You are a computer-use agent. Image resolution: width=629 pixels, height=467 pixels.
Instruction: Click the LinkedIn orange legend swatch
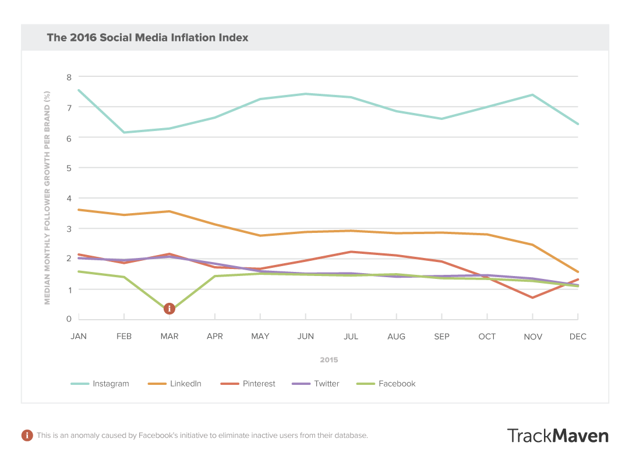click(x=156, y=384)
